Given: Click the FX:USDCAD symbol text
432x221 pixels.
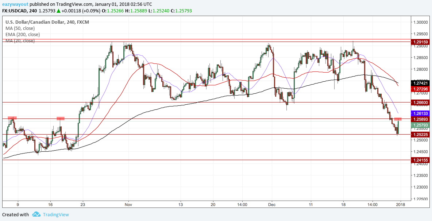Looking at the screenshot, I should click(x=14, y=11).
